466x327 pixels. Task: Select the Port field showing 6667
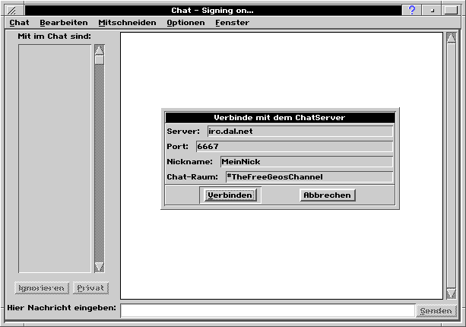(293, 146)
